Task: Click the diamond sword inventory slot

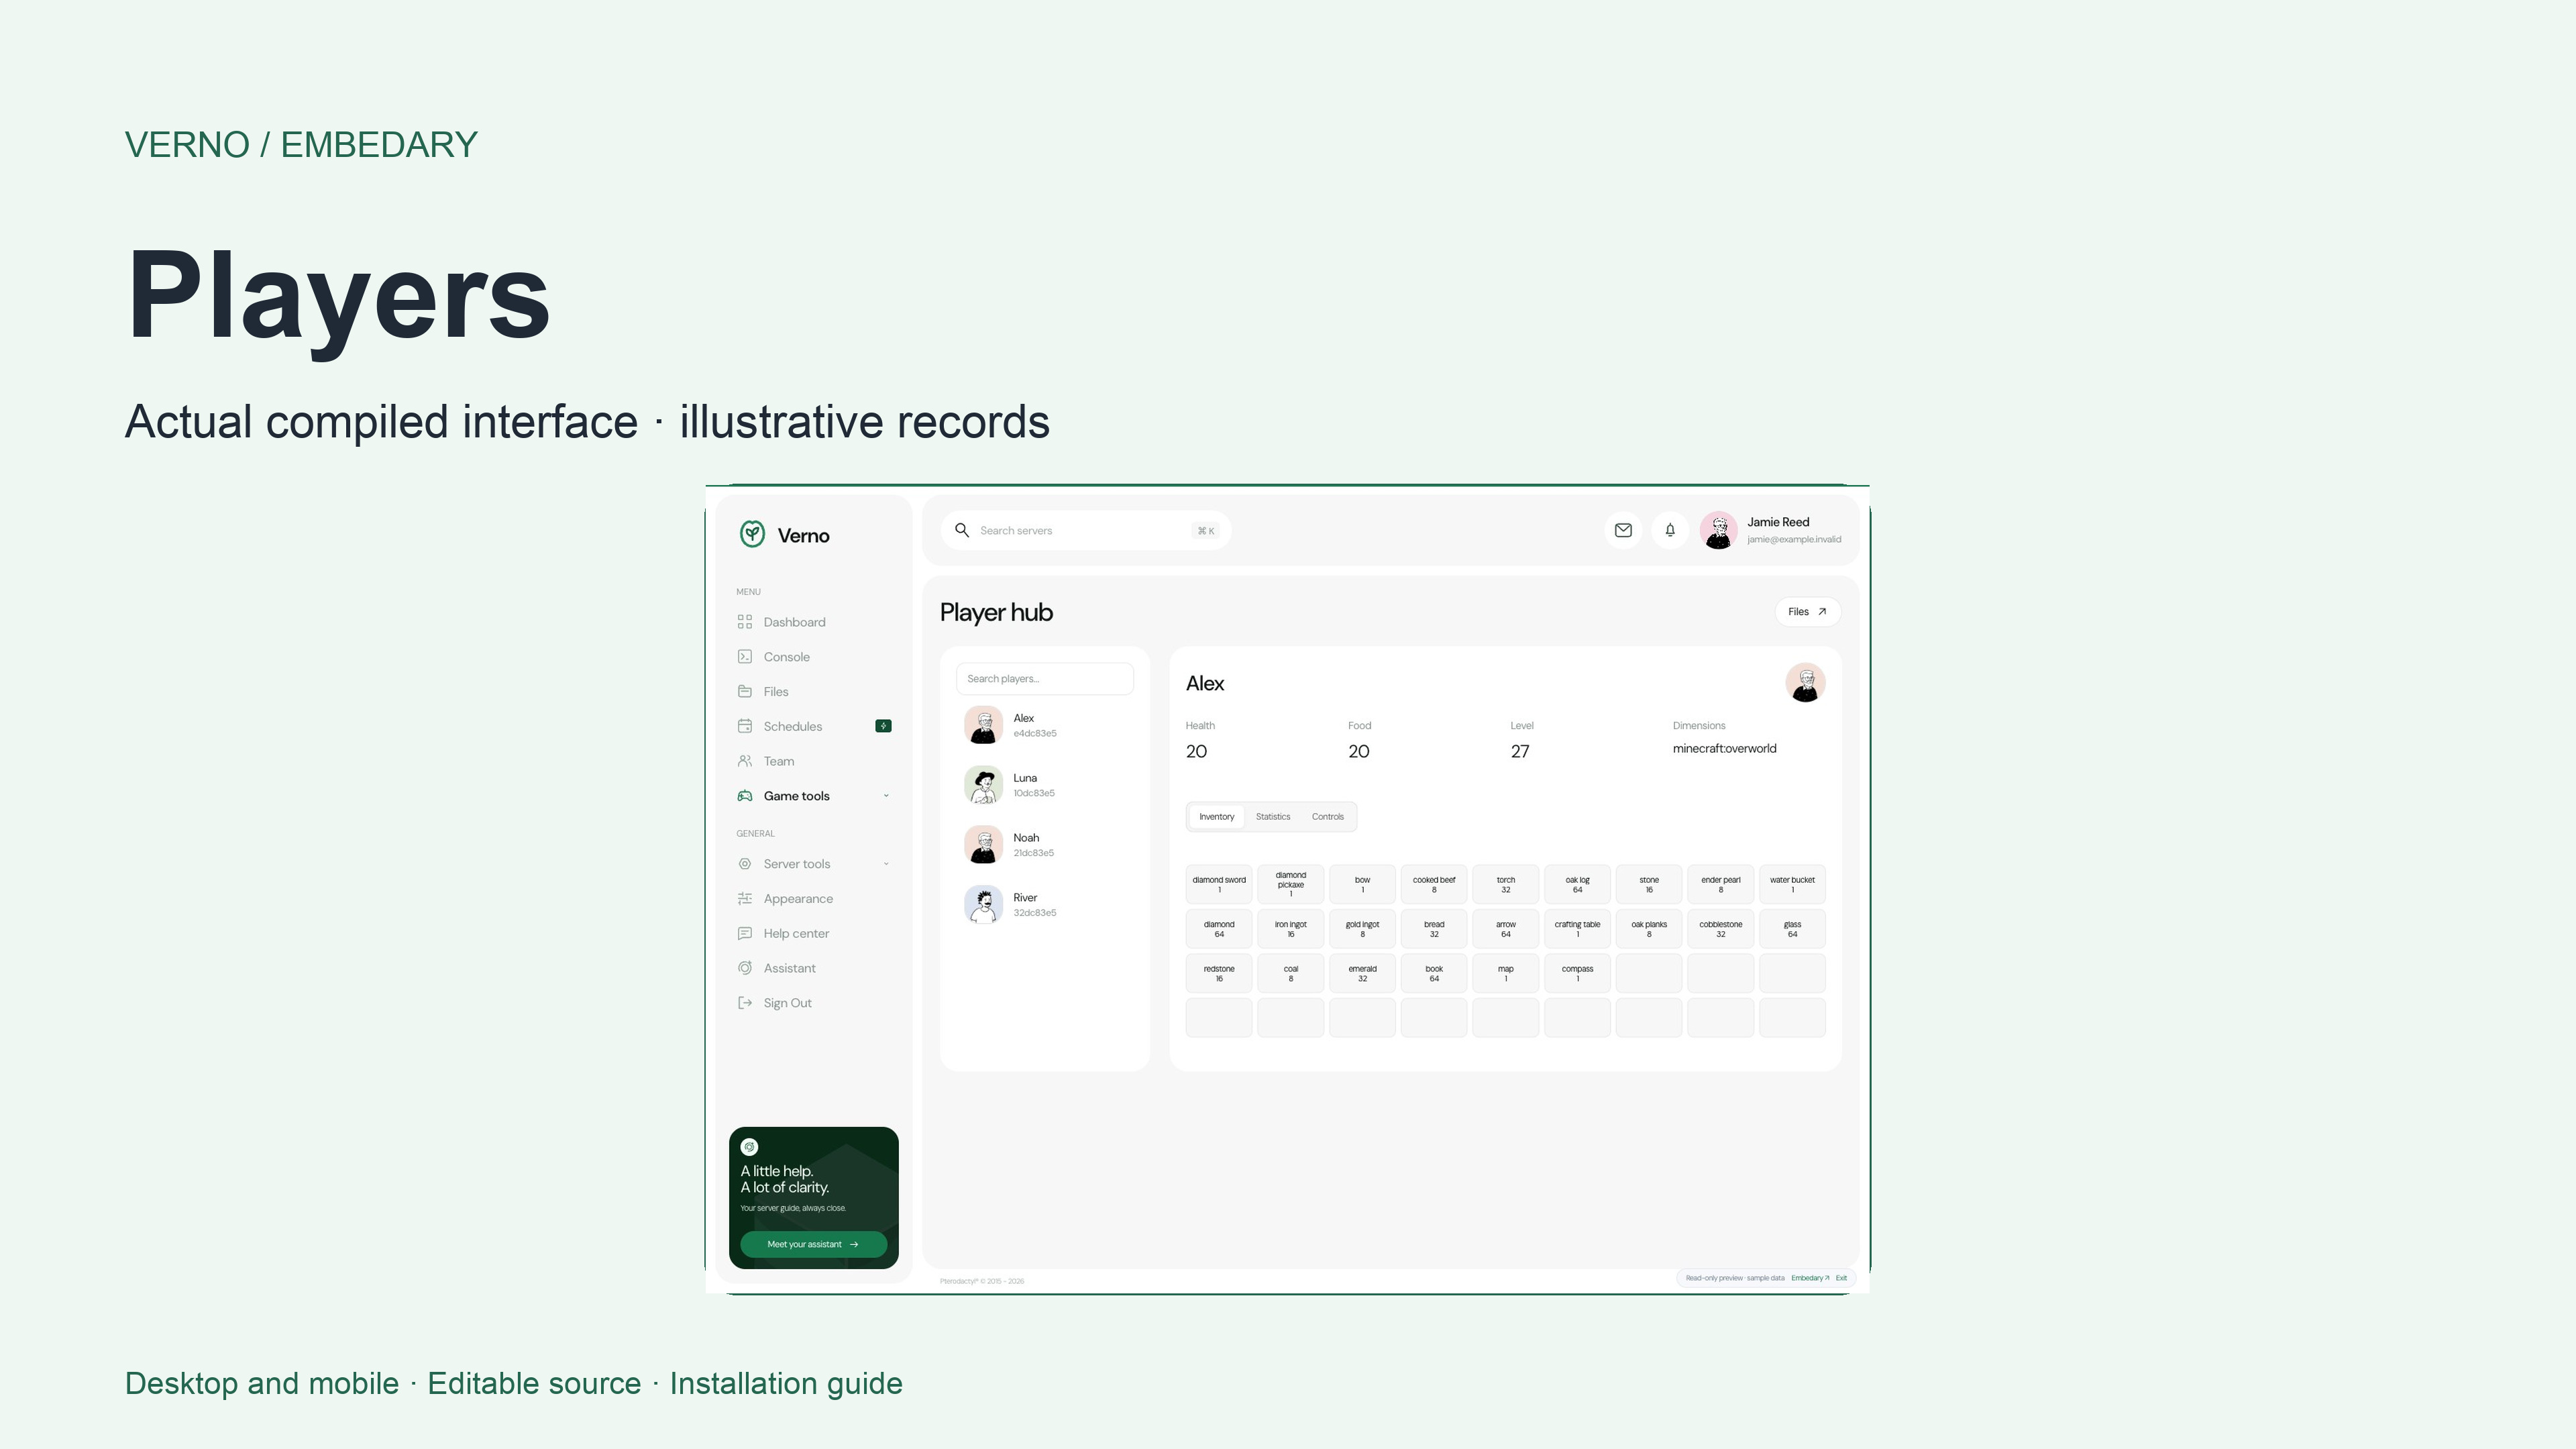Action: coord(1219,884)
